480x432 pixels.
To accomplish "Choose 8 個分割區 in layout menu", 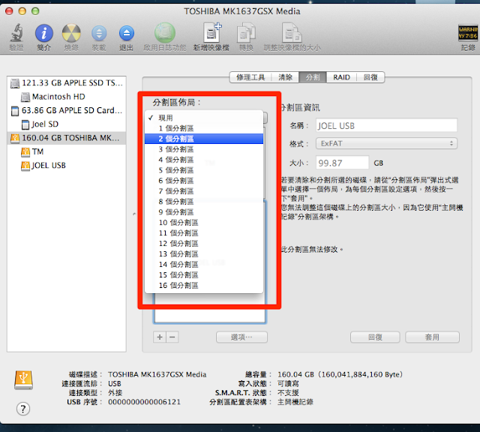I will point(204,202).
